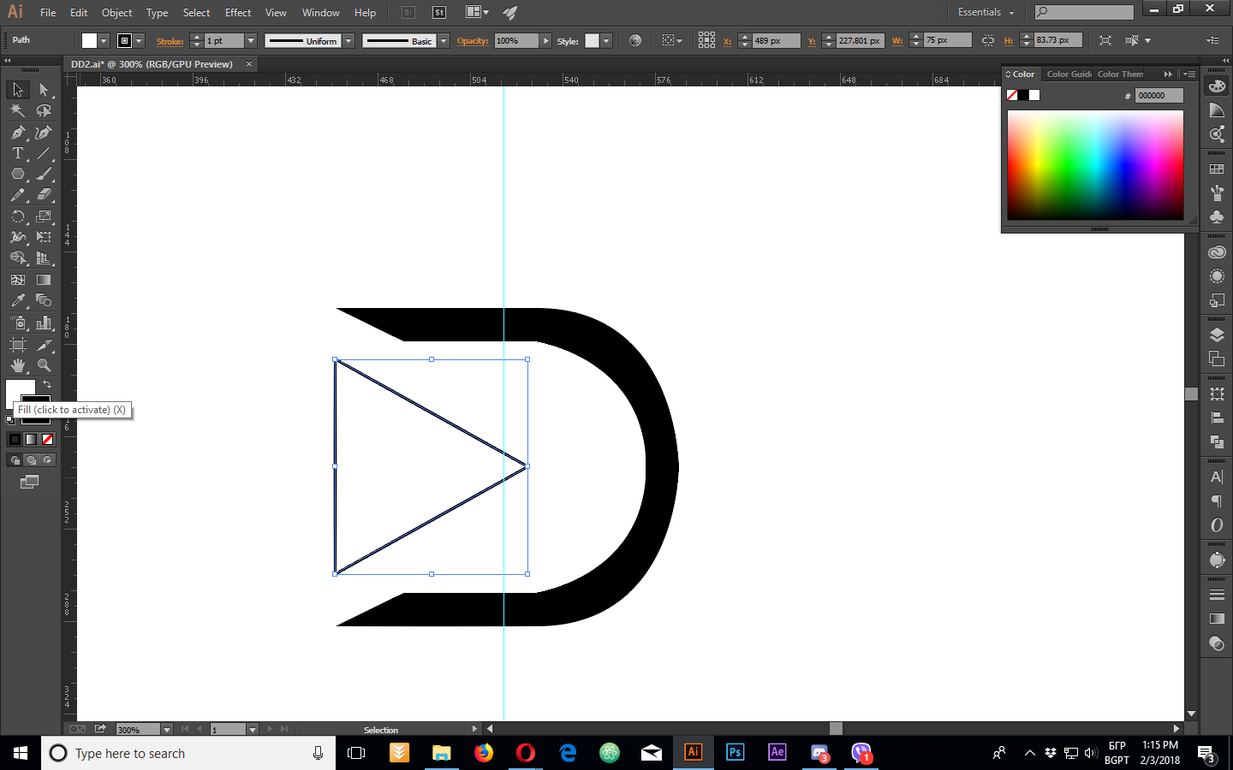Choose the Eyedropper tool
1233x770 pixels.
pos(17,301)
